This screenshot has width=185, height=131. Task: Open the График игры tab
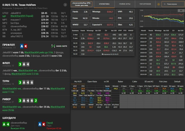(125, 4)
